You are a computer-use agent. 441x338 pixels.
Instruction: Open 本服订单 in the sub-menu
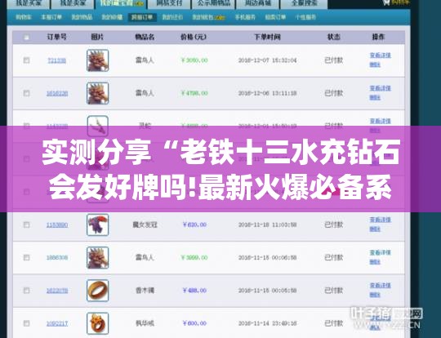point(51,17)
